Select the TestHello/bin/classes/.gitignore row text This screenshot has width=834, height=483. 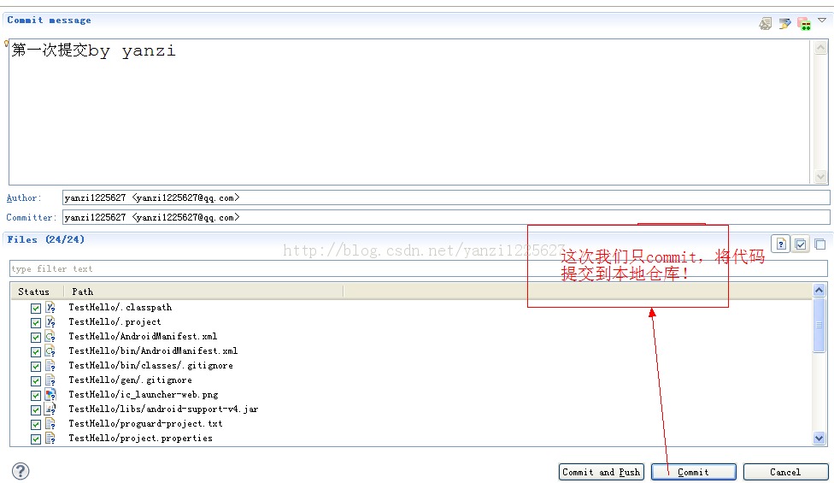[150, 365]
